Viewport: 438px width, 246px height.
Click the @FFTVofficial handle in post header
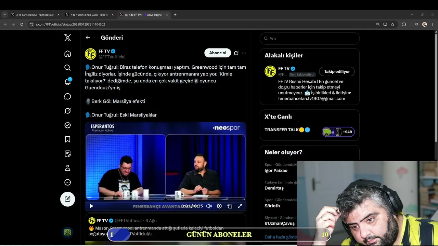pos(112,57)
